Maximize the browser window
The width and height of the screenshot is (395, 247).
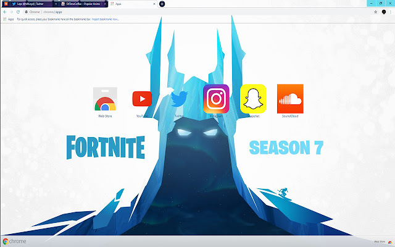(381, 3)
